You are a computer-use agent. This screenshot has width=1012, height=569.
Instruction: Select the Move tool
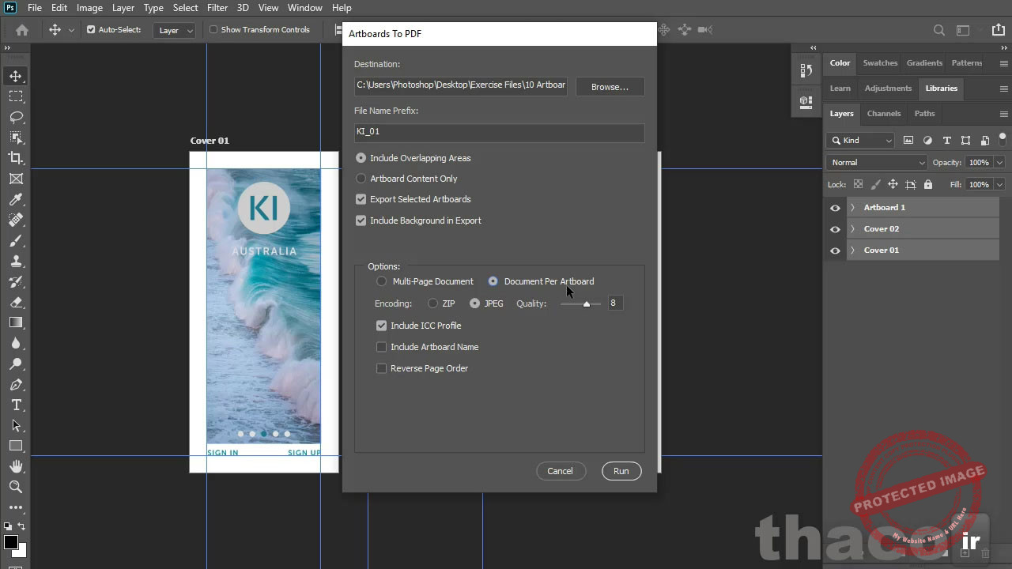pos(16,76)
